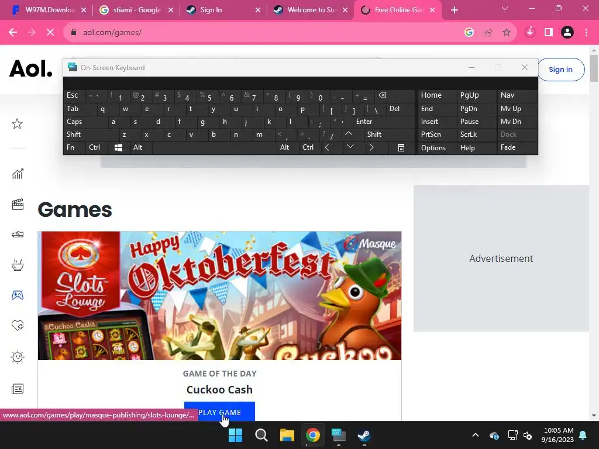
Task: Open File Explorer from the taskbar
Action: (x=287, y=435)
